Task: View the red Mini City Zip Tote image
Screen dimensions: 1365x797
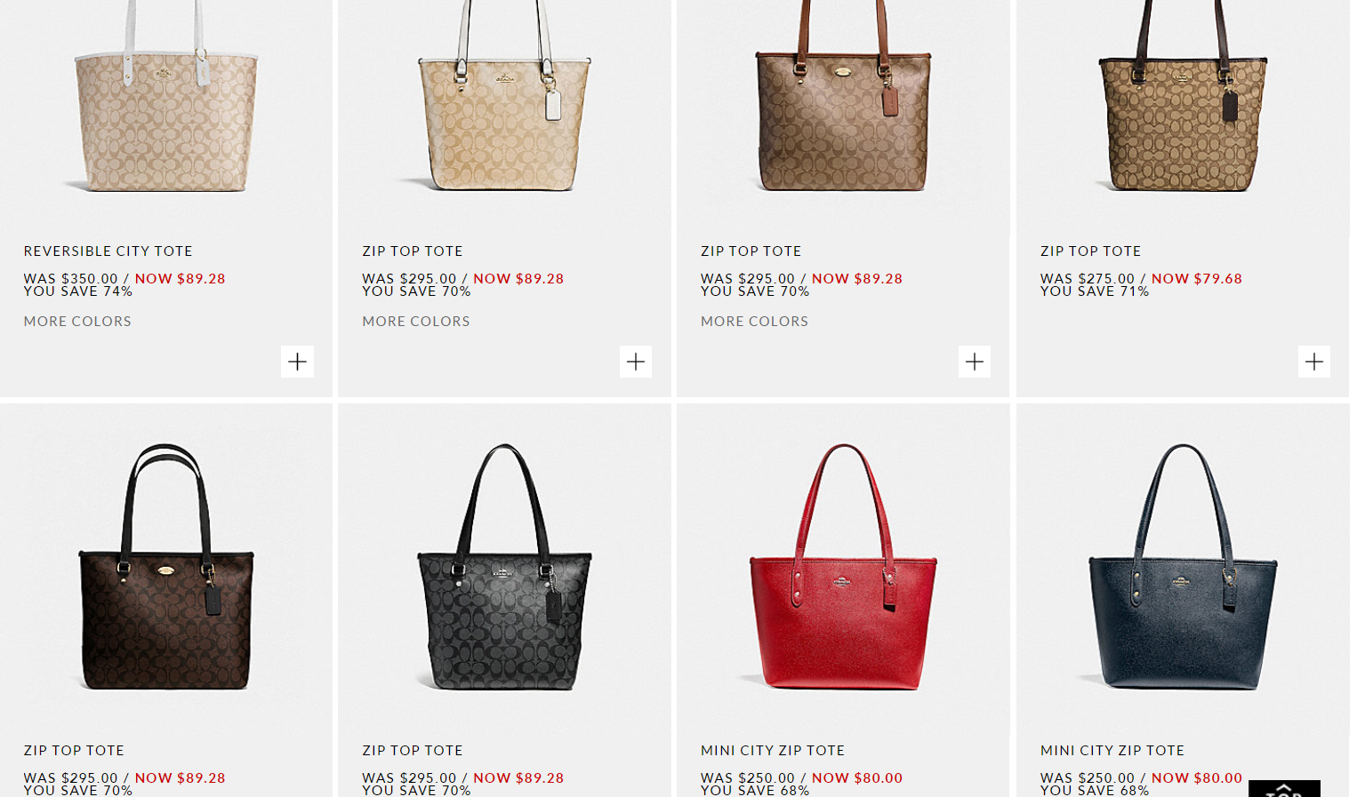Action: (x=843, y=567)
